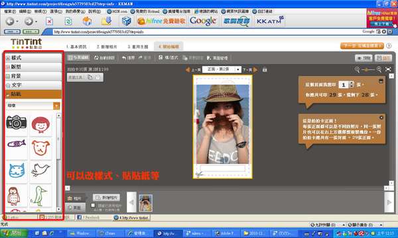Viewport: 398px width, 238px height.
Task: Open the 印章 sticker category dropdown
Action: 56,106
